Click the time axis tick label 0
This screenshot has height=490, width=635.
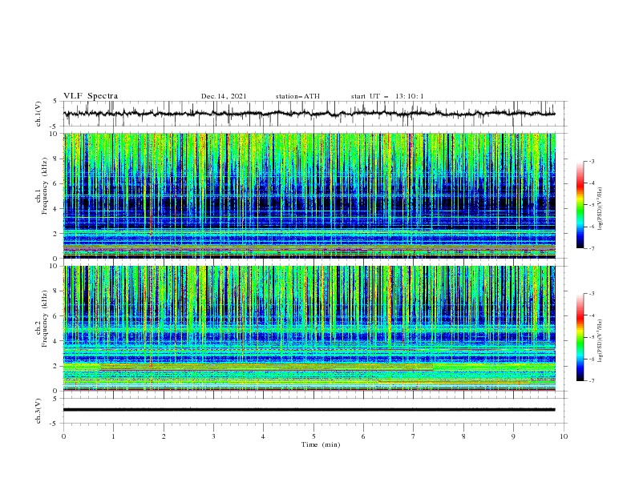(x=63, y=436)
